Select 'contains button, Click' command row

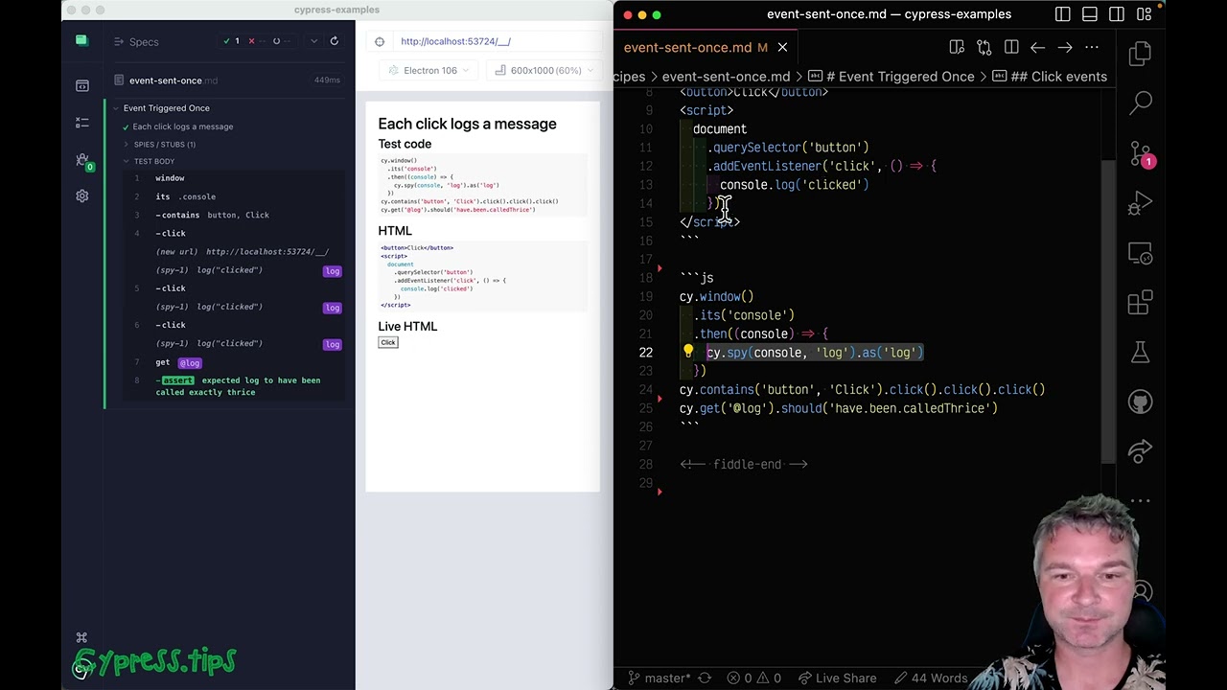[235, 215]
